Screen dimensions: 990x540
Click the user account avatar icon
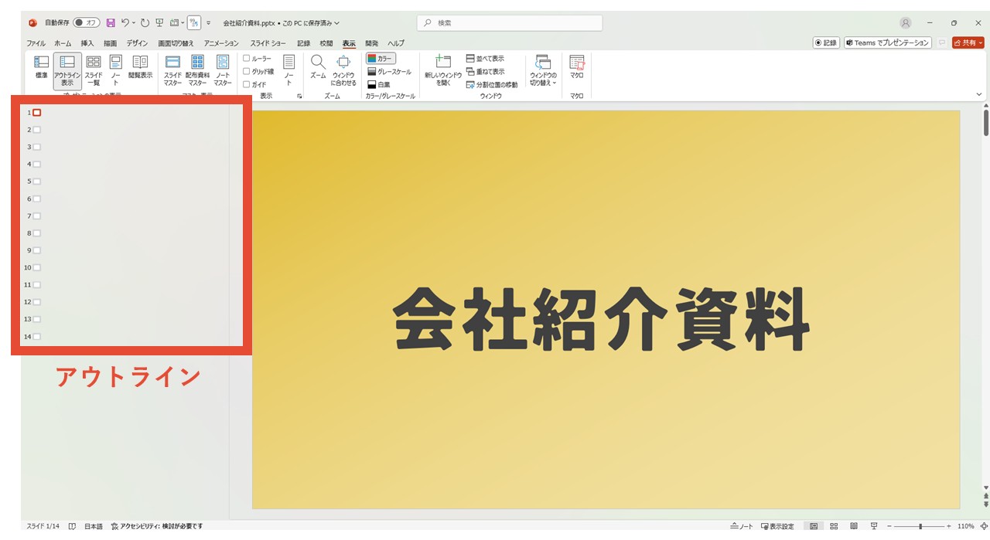[906, 23]
